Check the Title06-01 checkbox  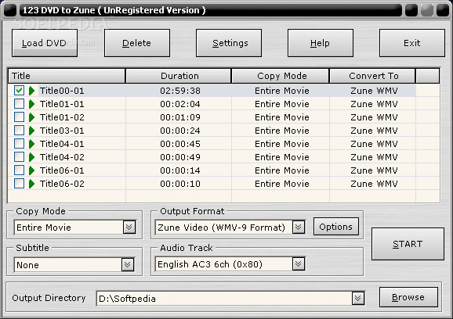point(19,170)
